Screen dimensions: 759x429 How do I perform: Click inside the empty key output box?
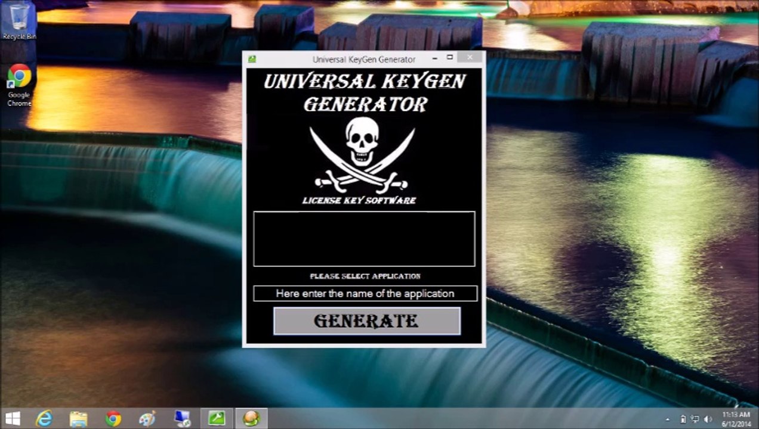coord(364,238)
